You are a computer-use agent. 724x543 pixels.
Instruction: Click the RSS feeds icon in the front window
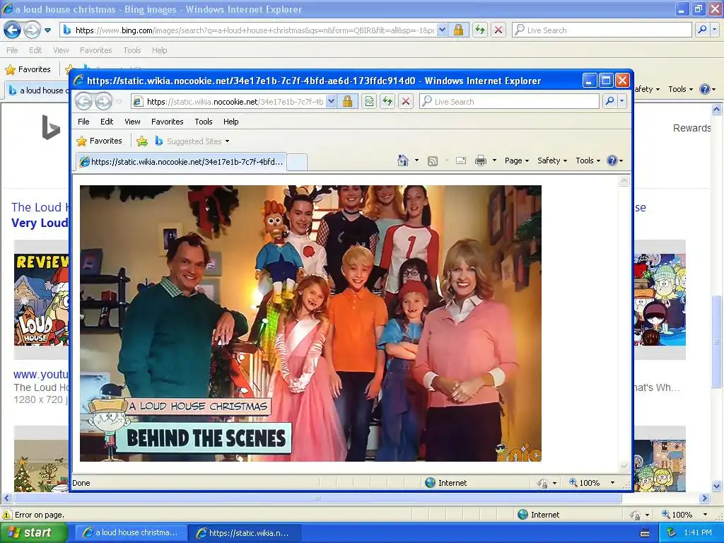point(433,160)
